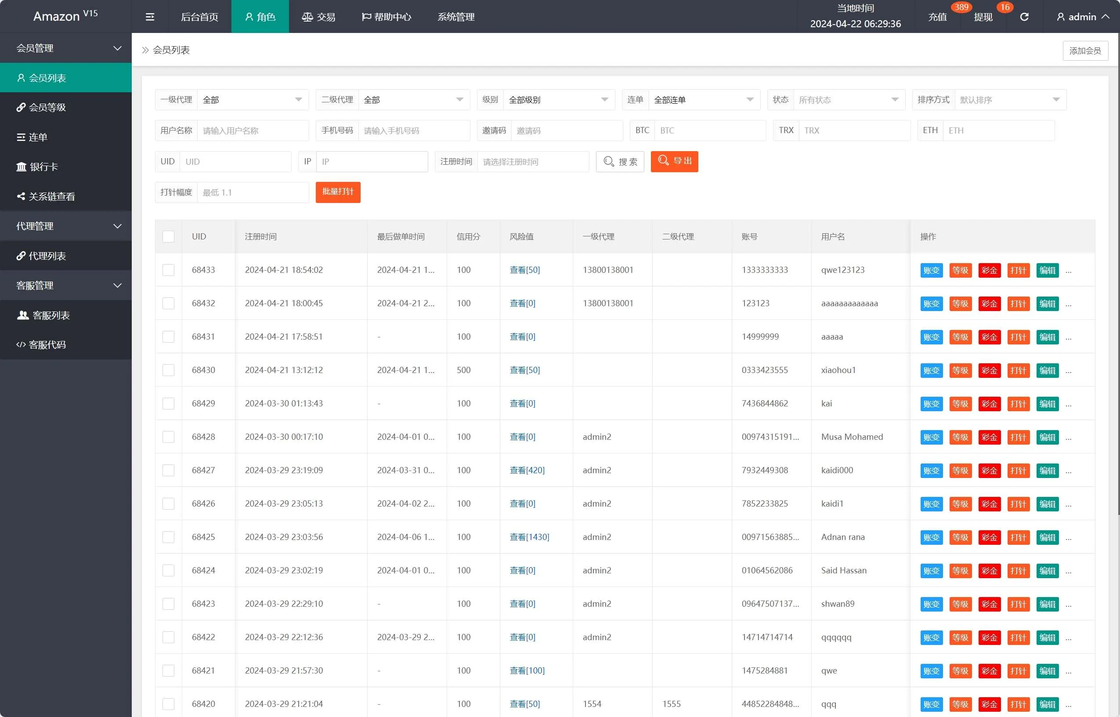Select checkbox for UID 68433 row
The image size is (1120, 717).
click(x=169, y=270)
